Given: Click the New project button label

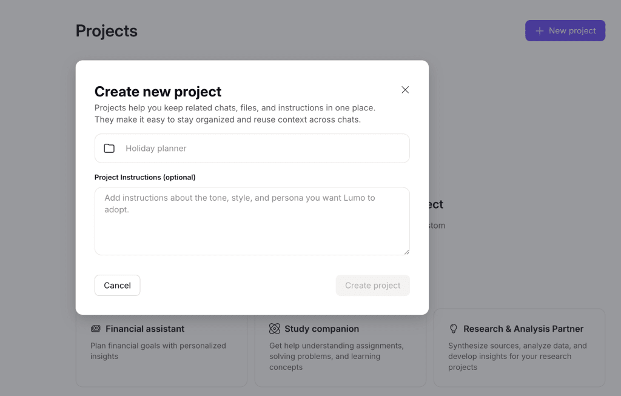Looking at the screenshot, I should 572,31.
